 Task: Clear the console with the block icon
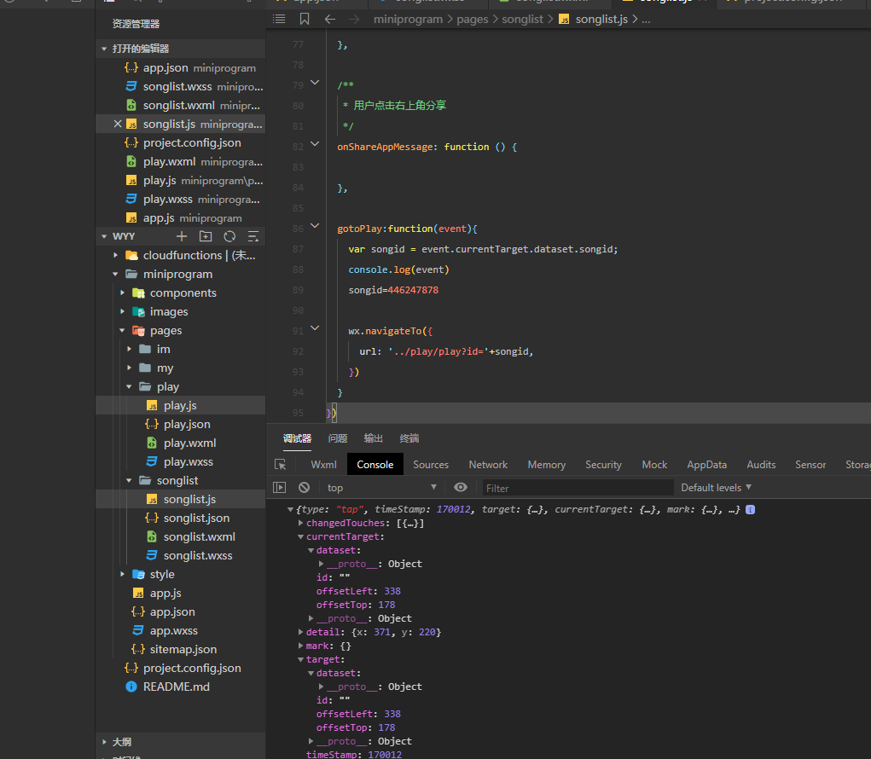pyautogui.click(x=304, y=488)
